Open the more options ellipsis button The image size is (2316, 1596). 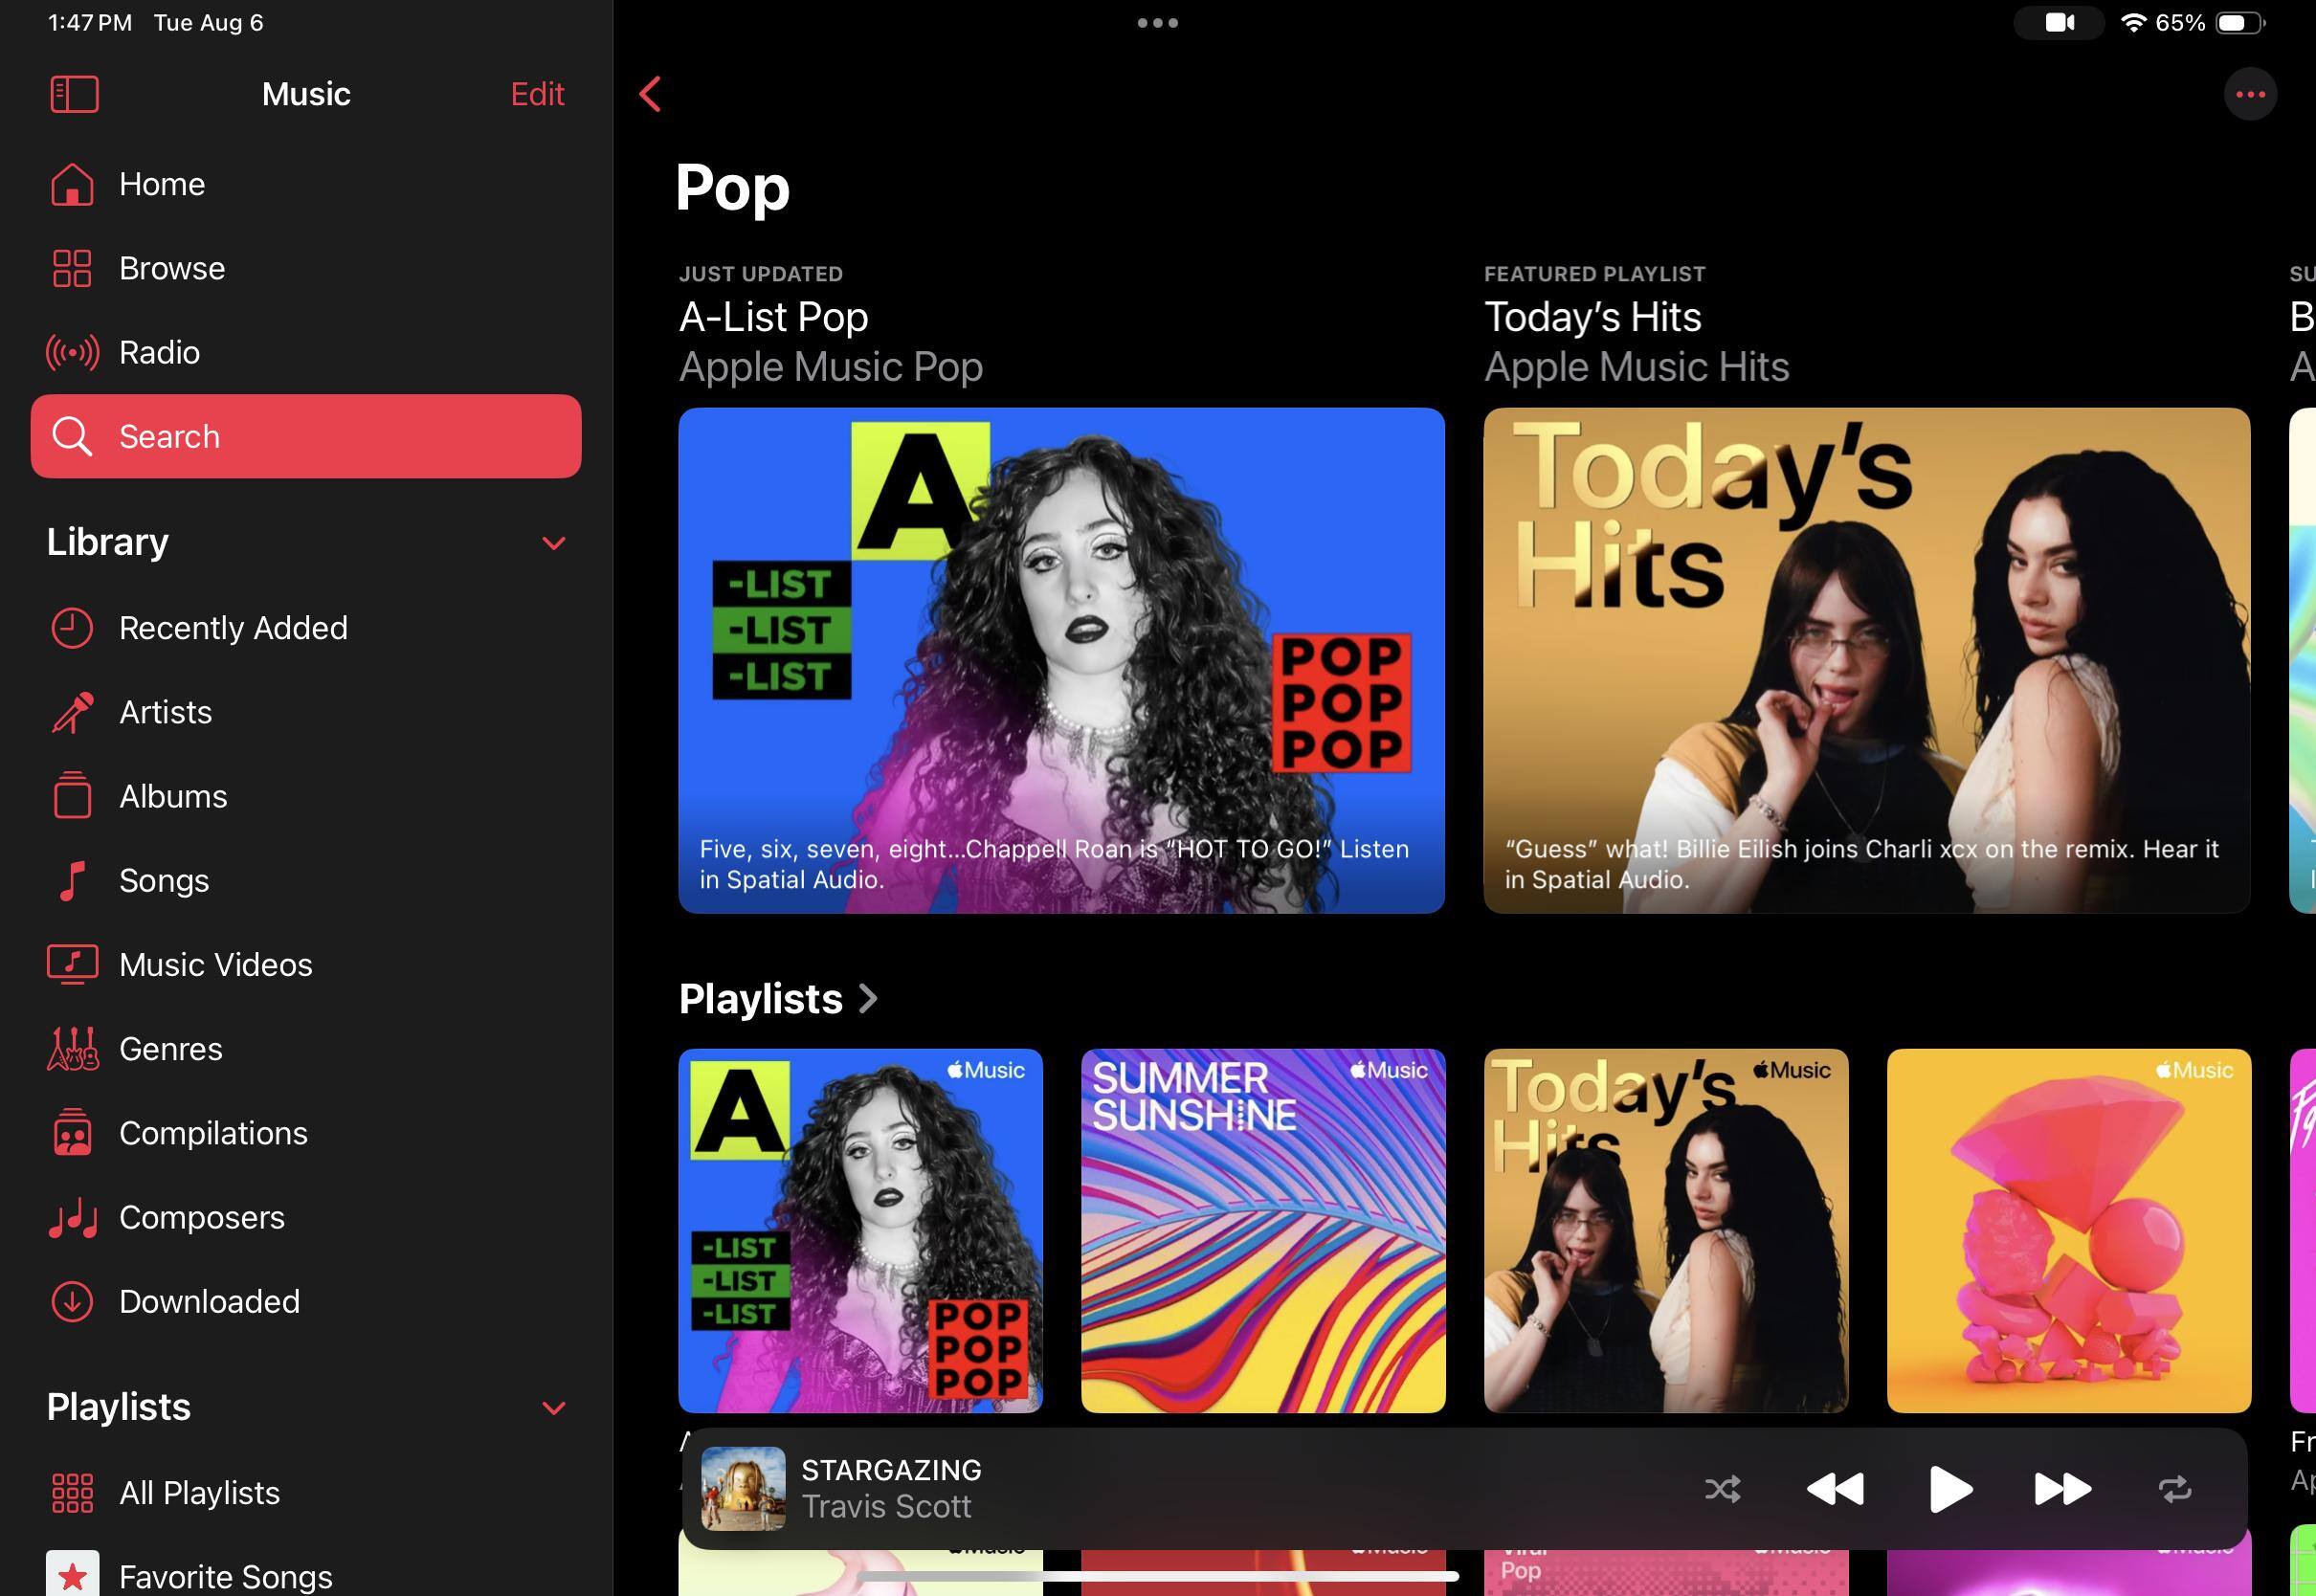tap(2249, 94)
